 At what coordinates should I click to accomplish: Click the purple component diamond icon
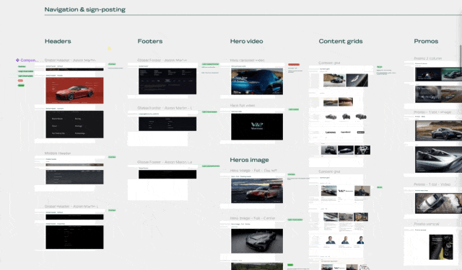pos(17,60)
